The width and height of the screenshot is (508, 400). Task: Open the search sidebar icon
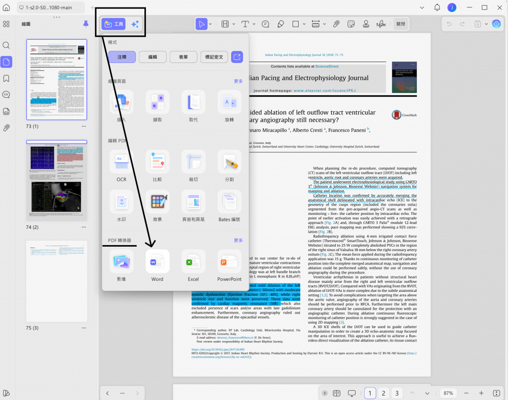6,45
